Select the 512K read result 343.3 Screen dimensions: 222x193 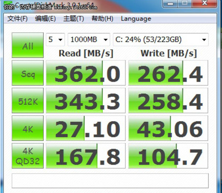[86, 100]
